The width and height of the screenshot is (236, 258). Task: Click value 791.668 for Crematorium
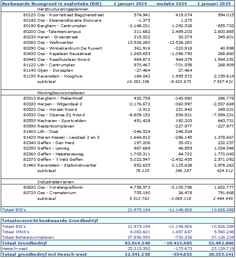click(226, 193)
